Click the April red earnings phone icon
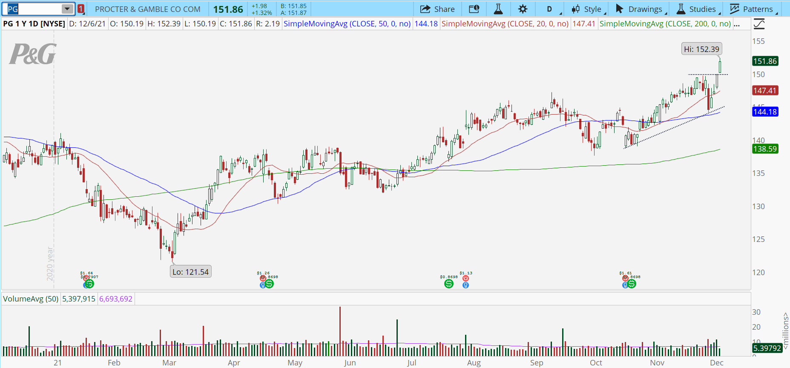 (263, 278)
